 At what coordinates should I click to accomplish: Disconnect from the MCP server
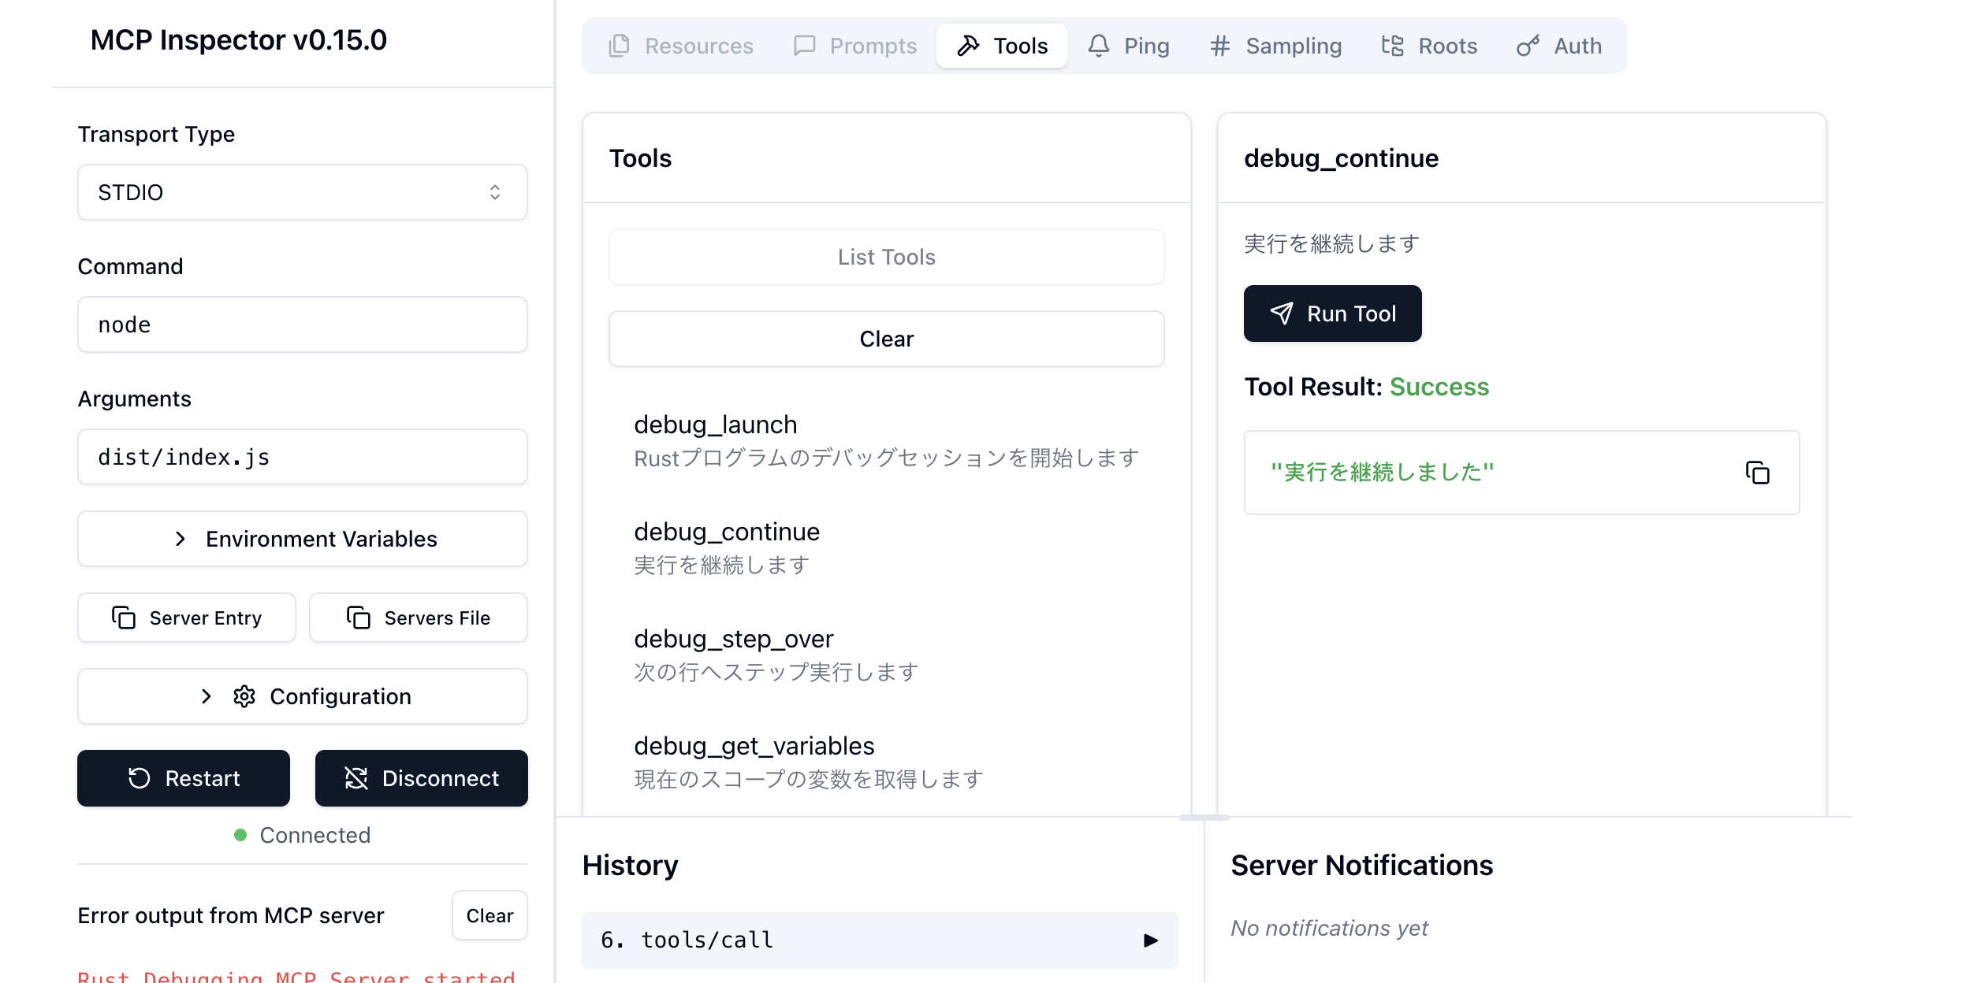421,778
